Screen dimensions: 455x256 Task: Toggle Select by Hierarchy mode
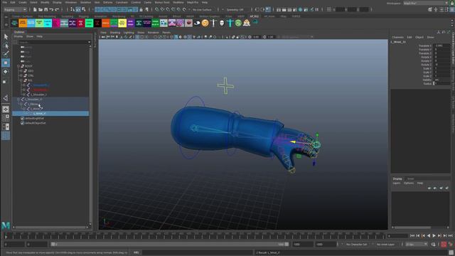pos(73,9)
